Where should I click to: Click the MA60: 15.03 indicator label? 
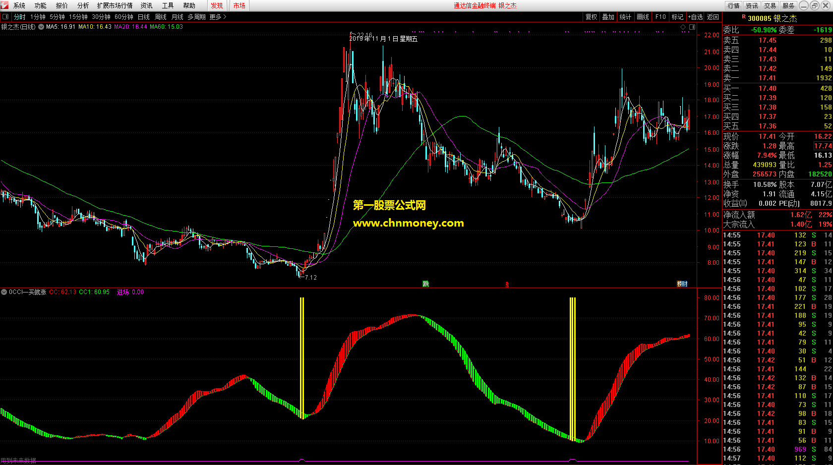(166, 27)
